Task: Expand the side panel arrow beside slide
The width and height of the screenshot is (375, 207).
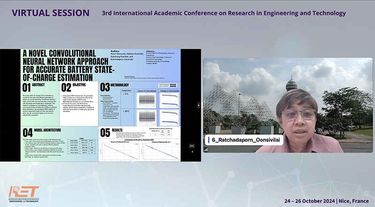Action: coord(198,105)
